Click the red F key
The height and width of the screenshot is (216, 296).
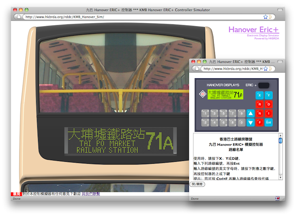click(x=260, y=122)
